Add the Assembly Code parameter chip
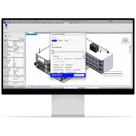 (x=69, y=65)
